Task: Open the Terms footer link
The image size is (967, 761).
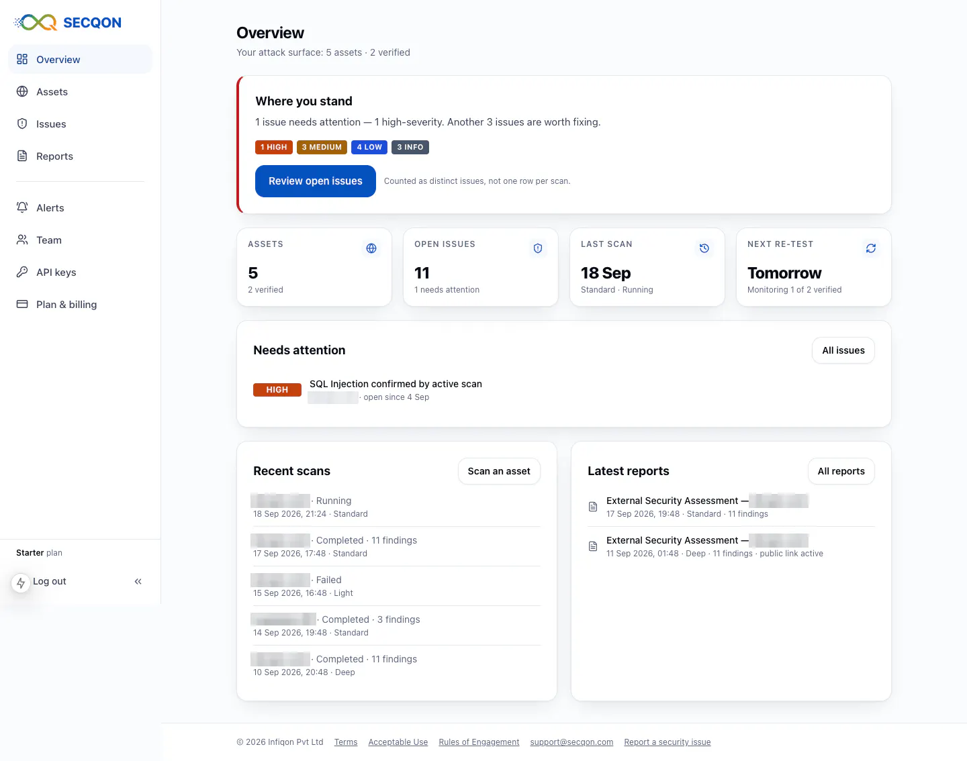Action: (346, 742)
